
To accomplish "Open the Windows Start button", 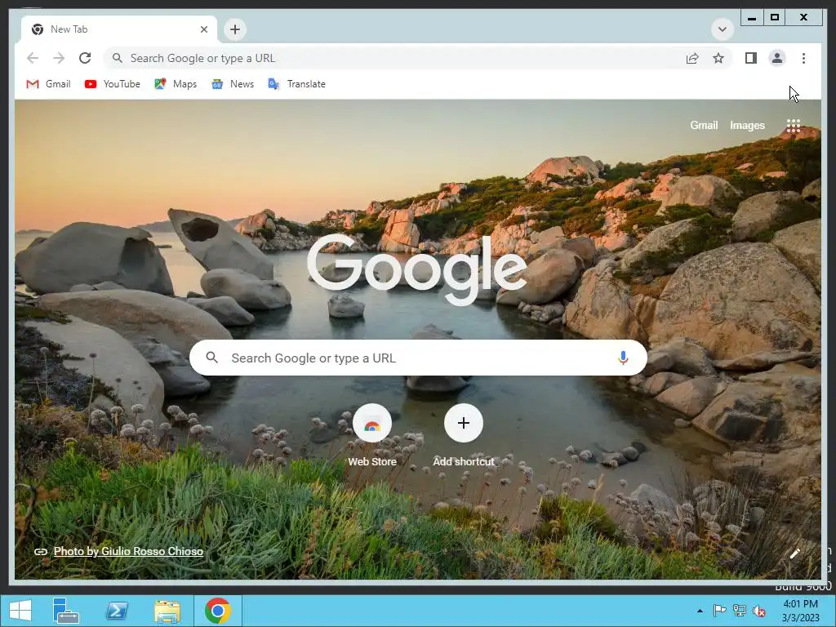I will pos(20,611).
